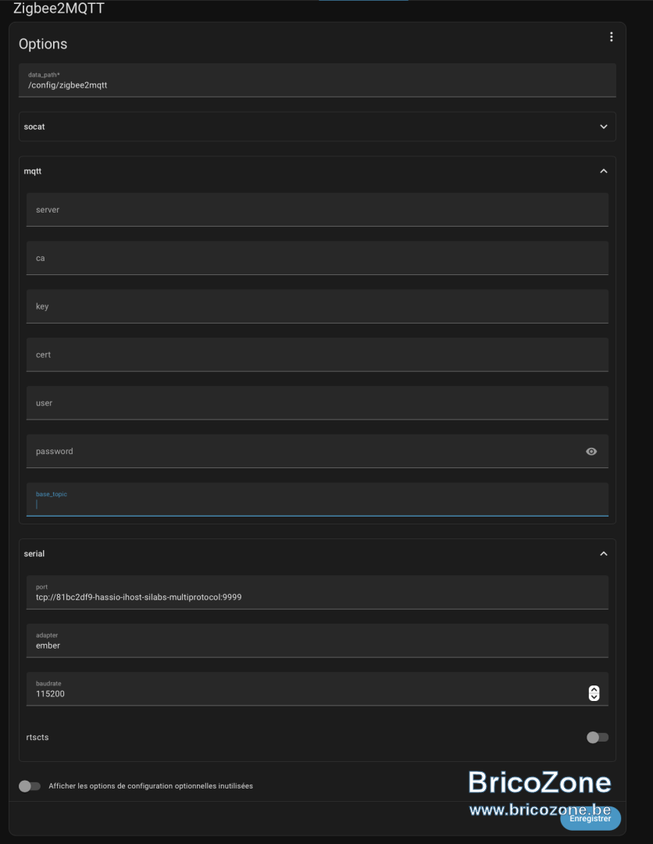Screen dimensions: 653x844
Task: Expand the socat section chevron
Action: 604,127
